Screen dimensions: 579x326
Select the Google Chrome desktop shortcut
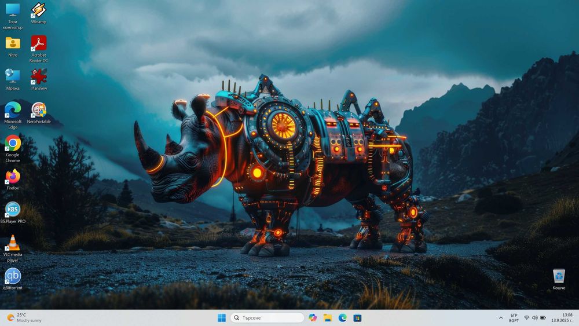point(13,149)
